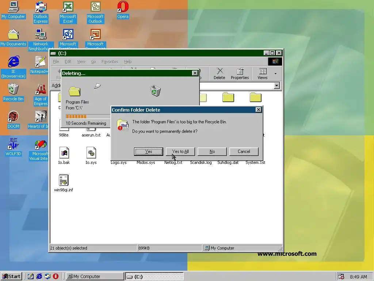Select the WOLF3D desktop shortcut

13,147
